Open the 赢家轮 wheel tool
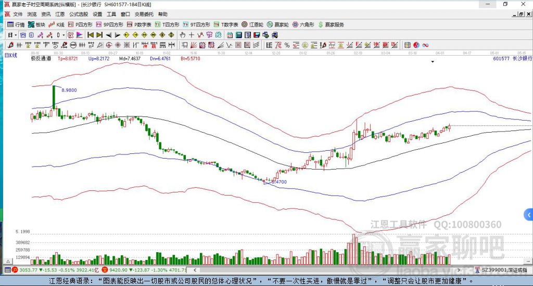Image resolution: width=533 pixels, height=286 pixels. tap(278, 24)
